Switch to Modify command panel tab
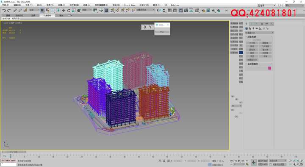Screen dimensions: 305x167 252,24
